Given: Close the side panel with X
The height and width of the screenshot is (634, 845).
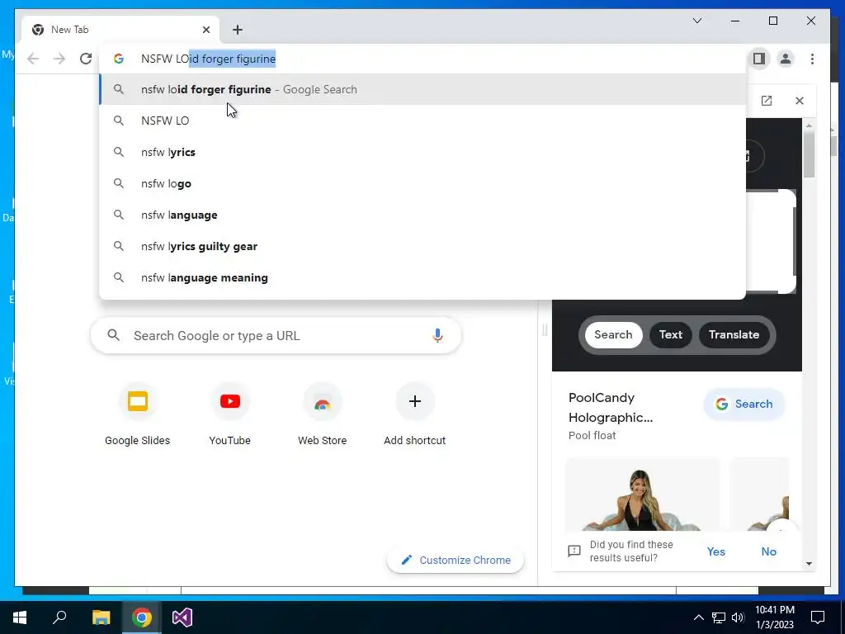Looking at the screenshot, I should (799, 101).
